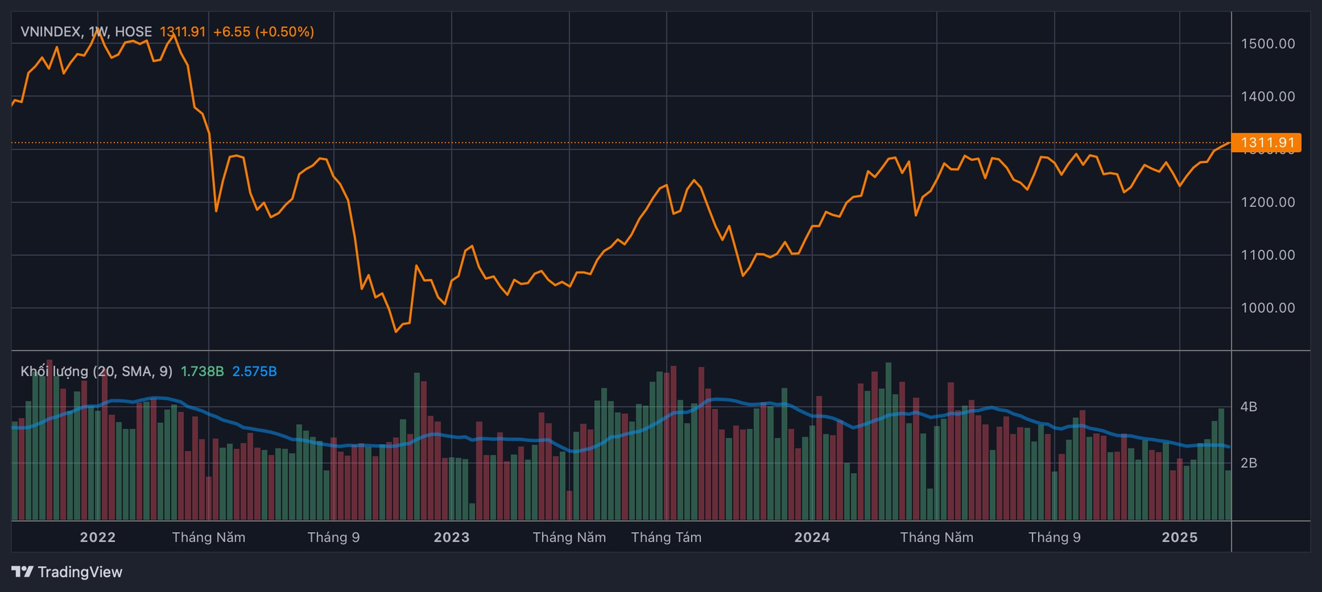Select the VNINDEX symbol label
This screenshot has width=1322, height=592.
[x=52, y=32]
